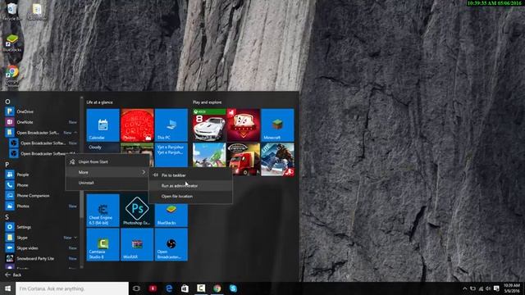Expand the More submenu arrow
525x295 pixels.
click(144, 172)
